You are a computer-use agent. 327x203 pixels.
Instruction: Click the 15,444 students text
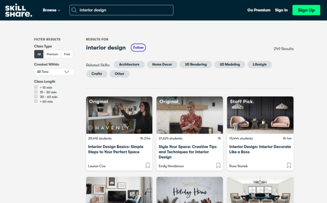point(241,138)
